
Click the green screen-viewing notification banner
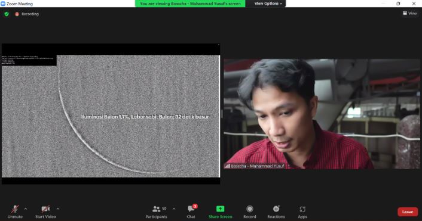coord(190,4)
